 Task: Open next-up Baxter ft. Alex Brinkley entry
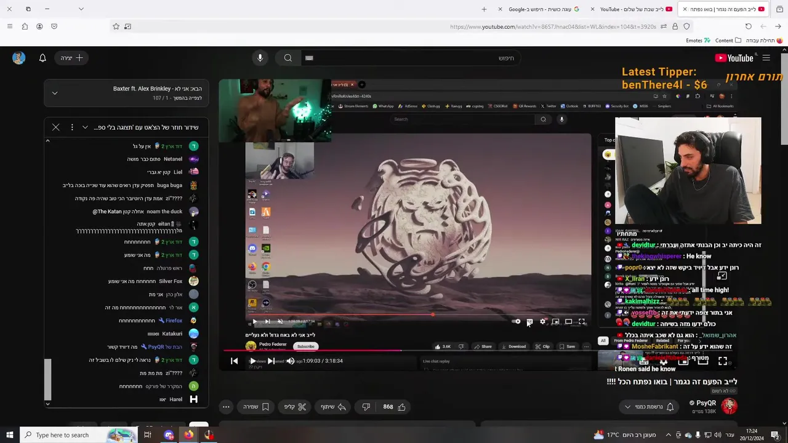click(157, 89)
